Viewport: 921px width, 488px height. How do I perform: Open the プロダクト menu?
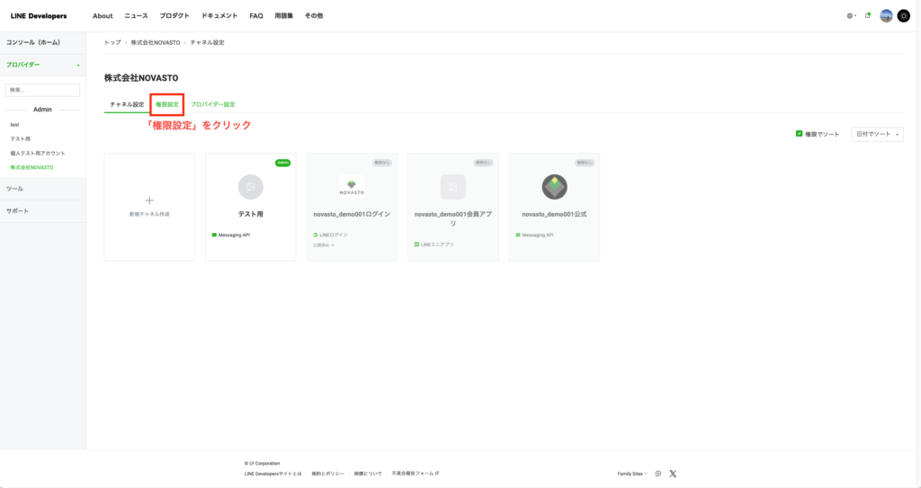click(174, 16)
